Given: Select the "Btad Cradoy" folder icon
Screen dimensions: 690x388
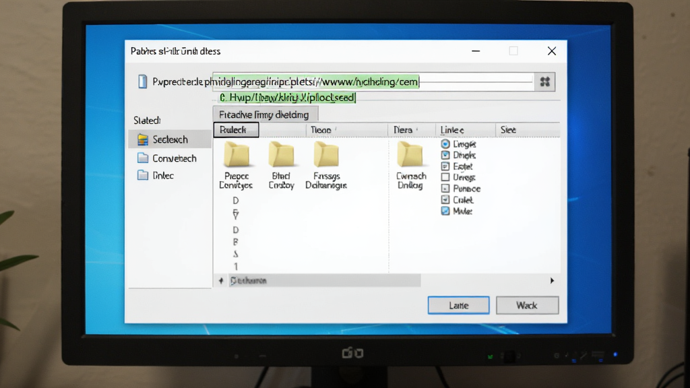Looking at the screenshot, I should 281,154.
